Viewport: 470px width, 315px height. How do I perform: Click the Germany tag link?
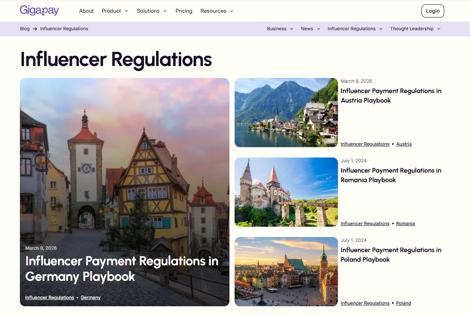pos(91,297)
